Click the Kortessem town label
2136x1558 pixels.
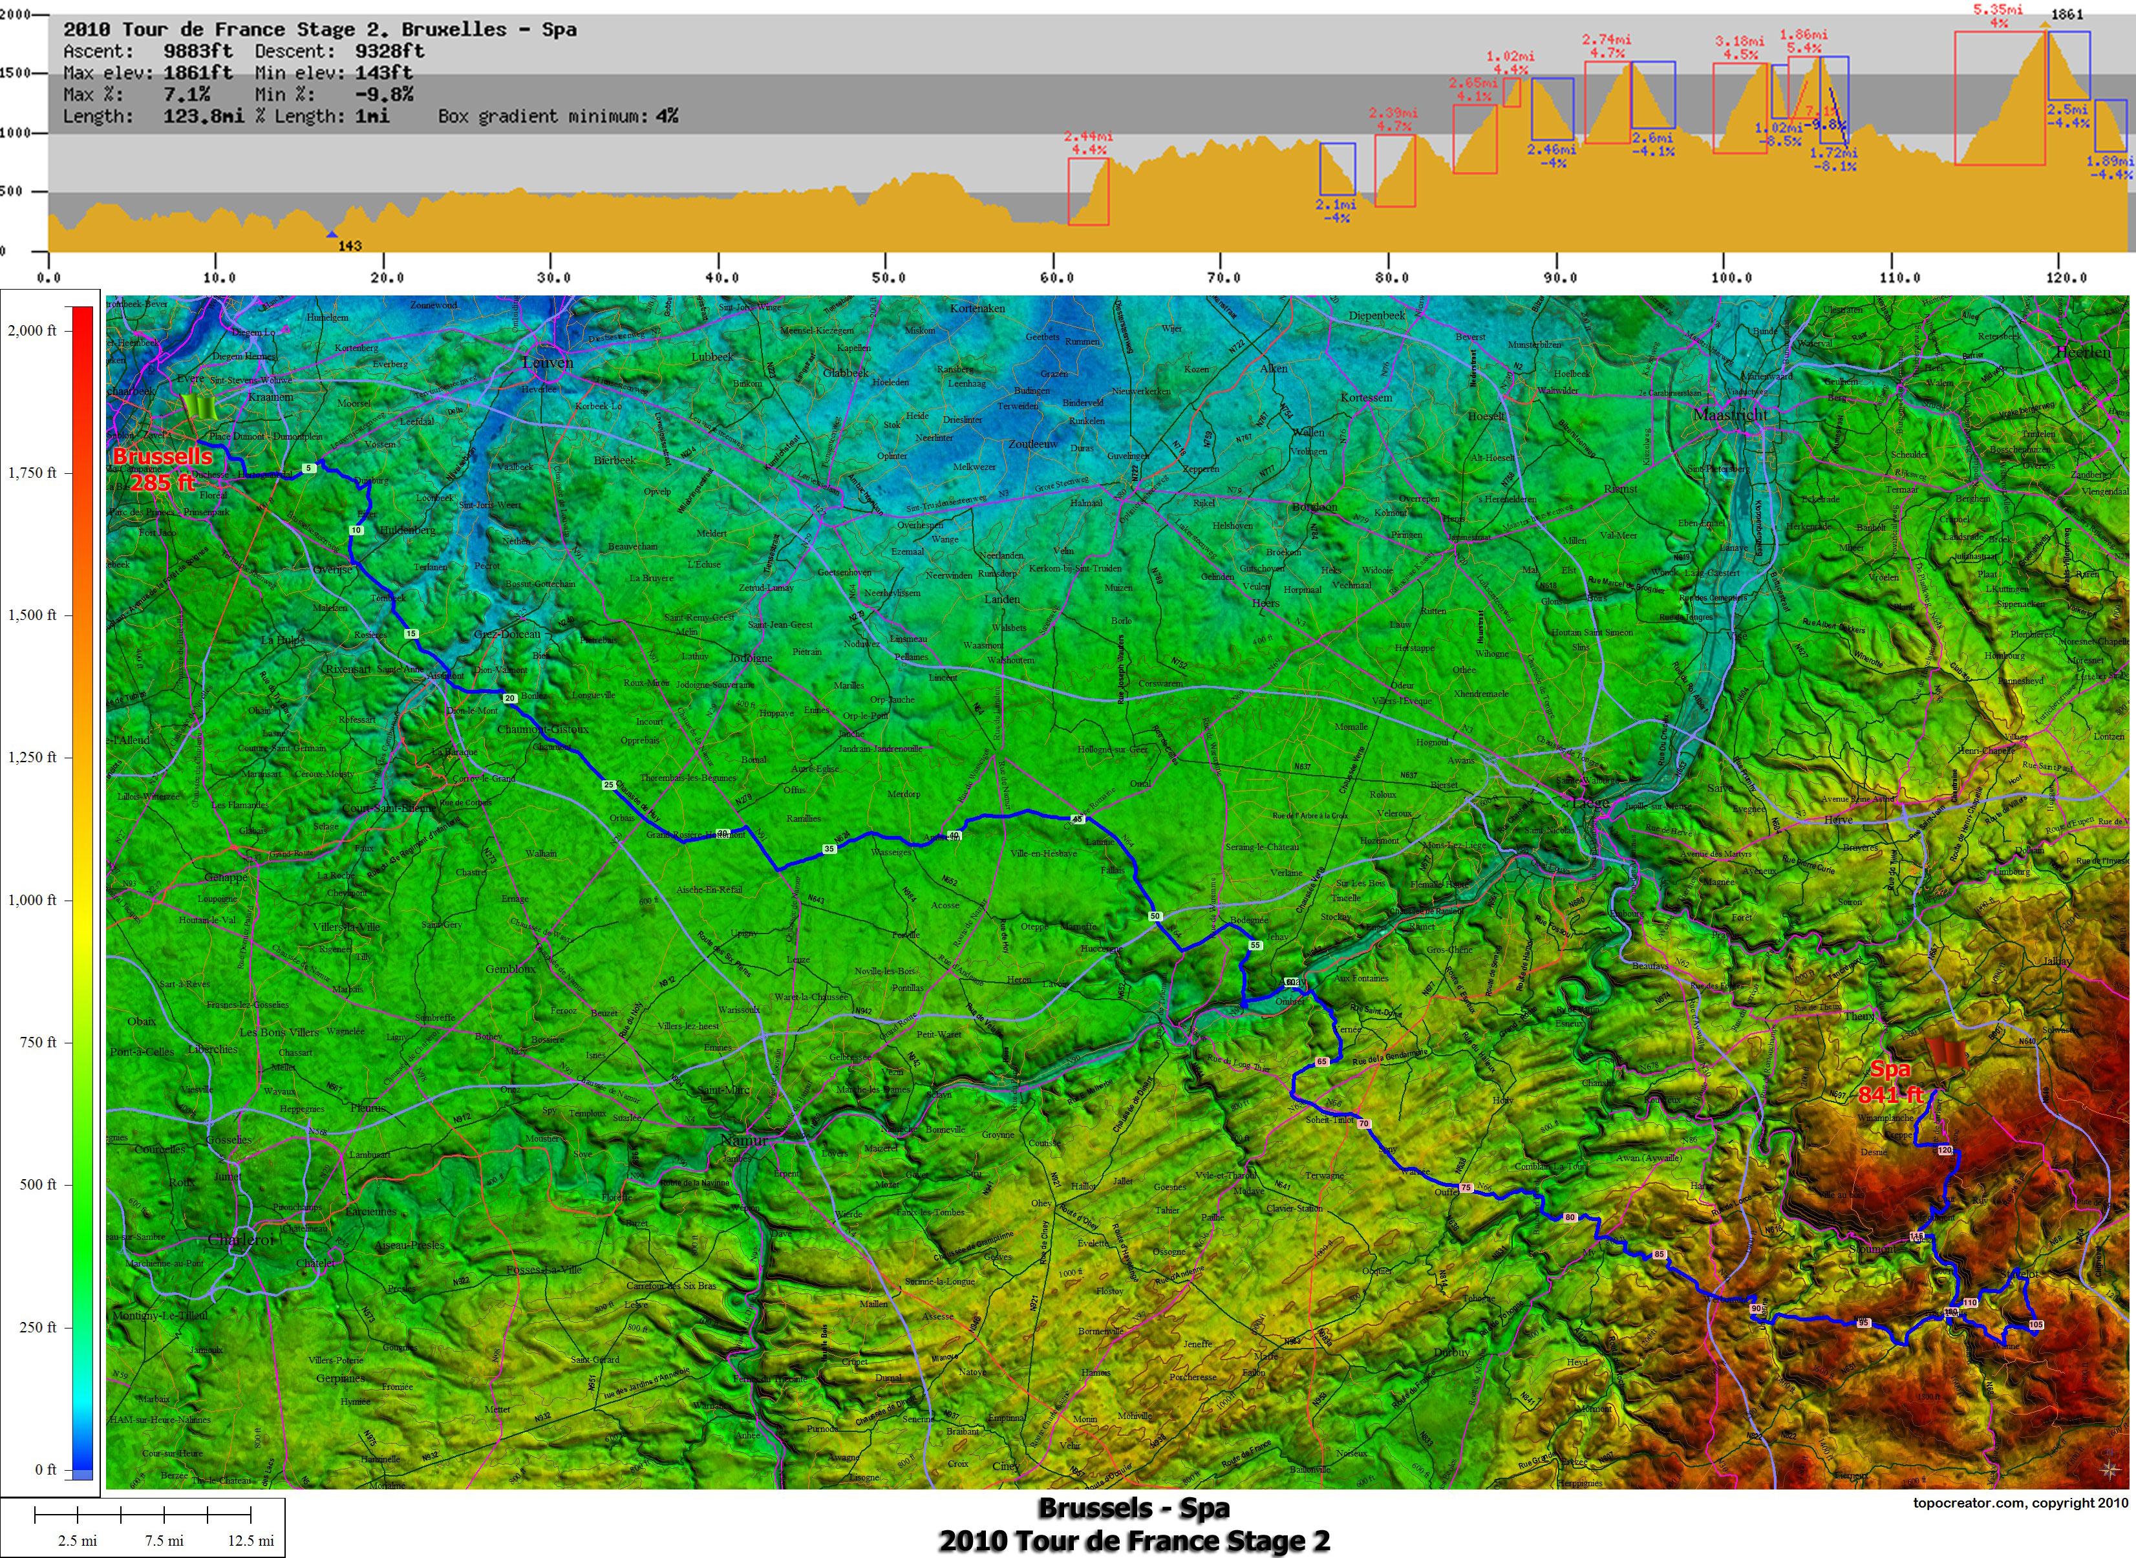tap(1365, 397)
